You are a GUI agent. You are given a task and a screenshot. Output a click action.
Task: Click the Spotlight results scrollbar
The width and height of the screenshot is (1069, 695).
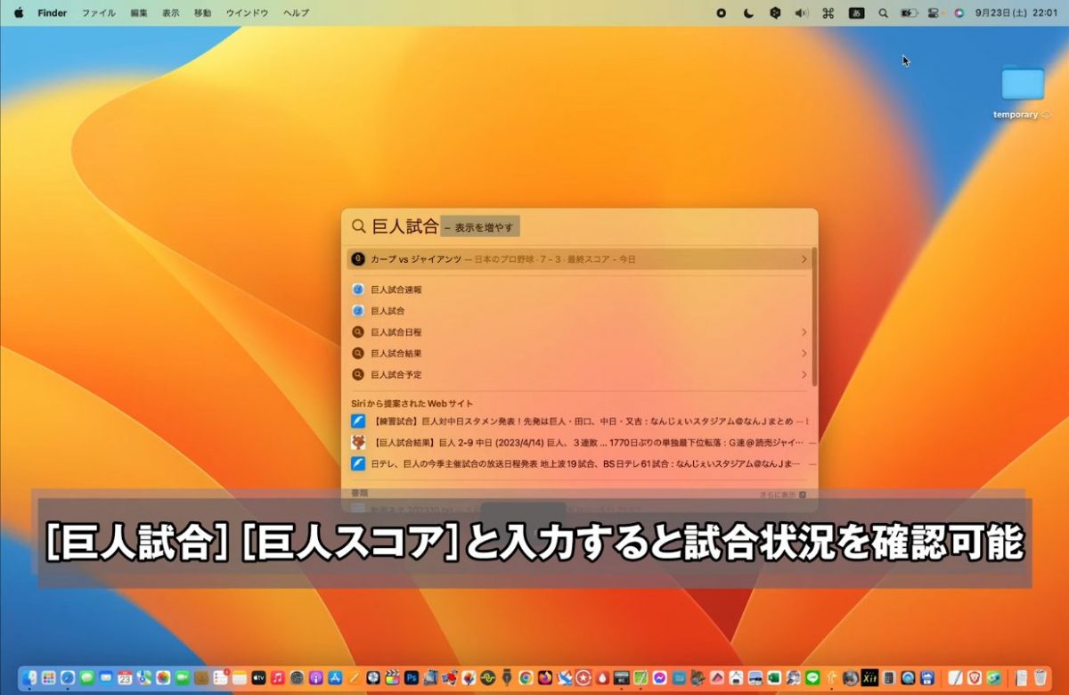pyautogui.click(x=814, y=316)
